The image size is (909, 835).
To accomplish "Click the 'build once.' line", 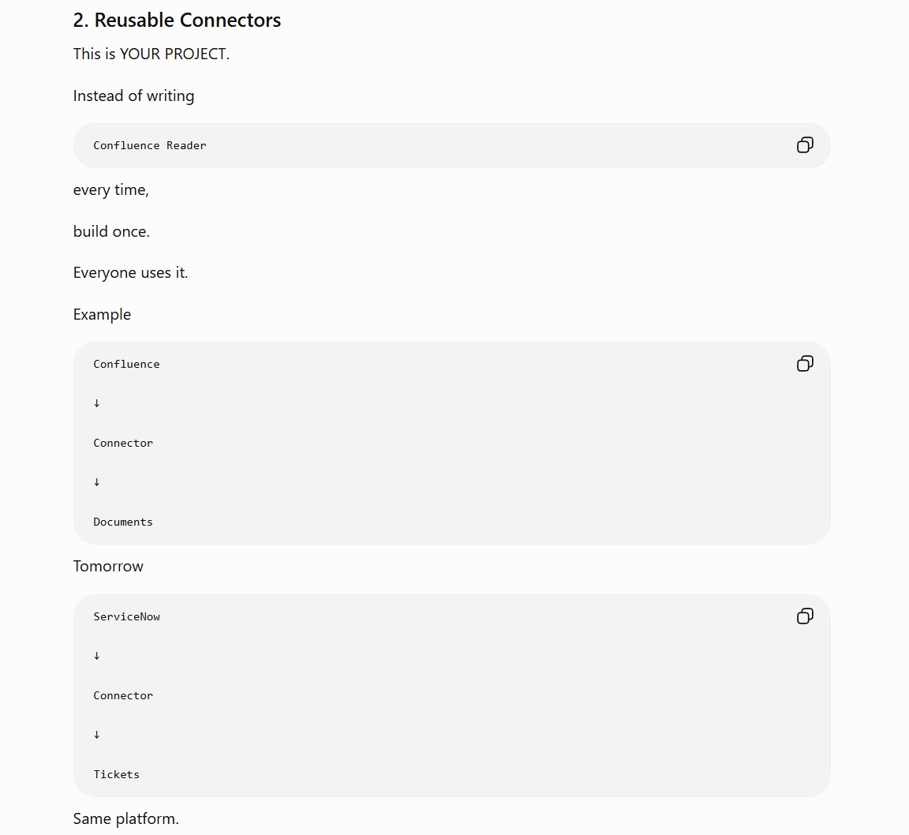I will pos(111,231).
